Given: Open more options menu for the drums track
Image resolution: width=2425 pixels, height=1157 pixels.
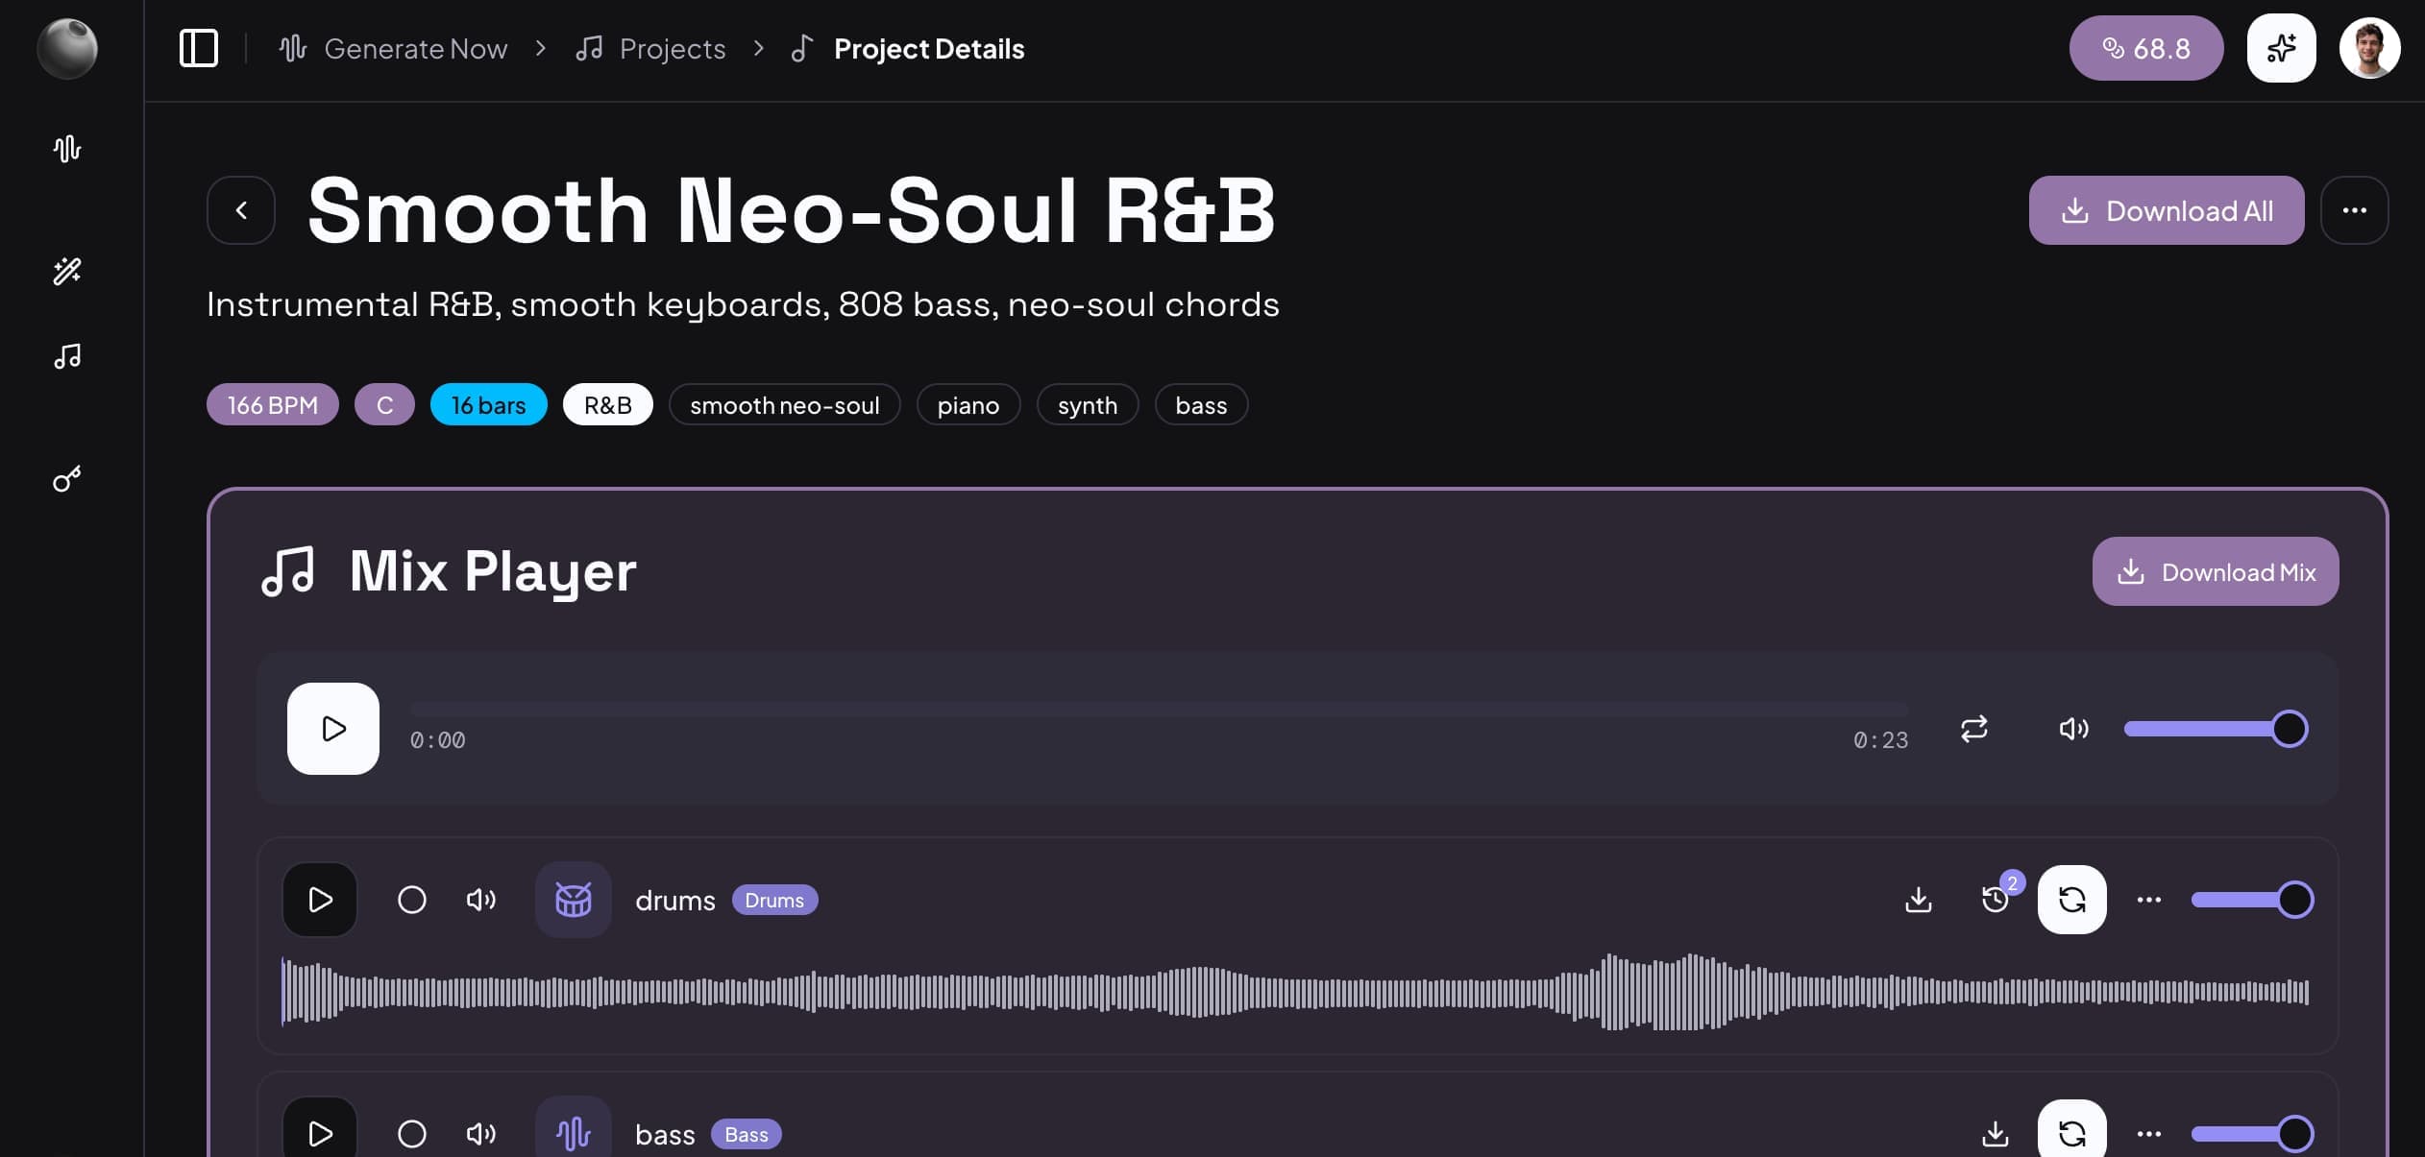Looking at the screenshot, I should pos(2148,899).
